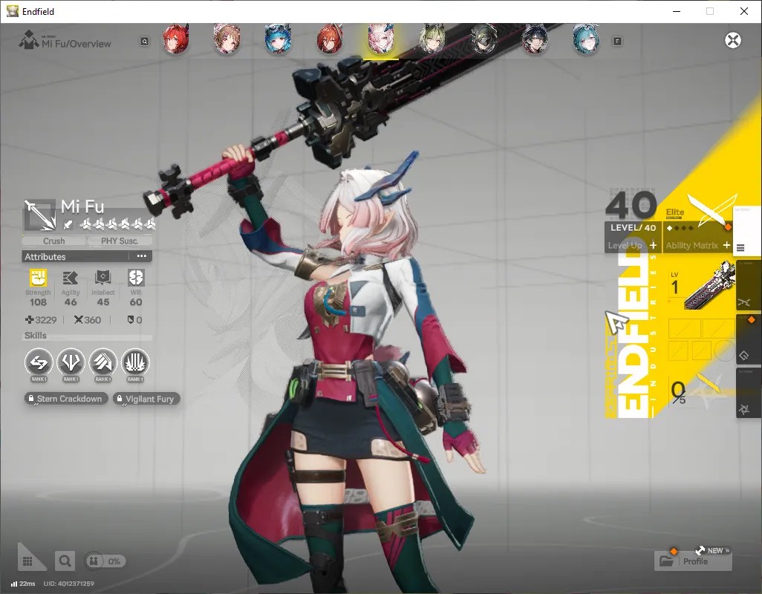Screen dimensions: 762x594
Task: Open the Stern Crackdown locked talent
Action: tap(66, 399)
